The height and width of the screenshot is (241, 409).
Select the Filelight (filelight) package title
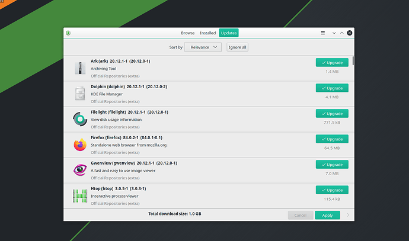(x=129, y=112)
